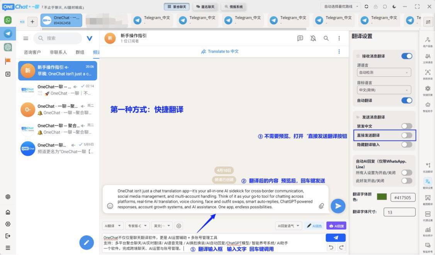
Task: Open the bar chart statistics icon in right sidebar
Action: click(x=428, y=232)
